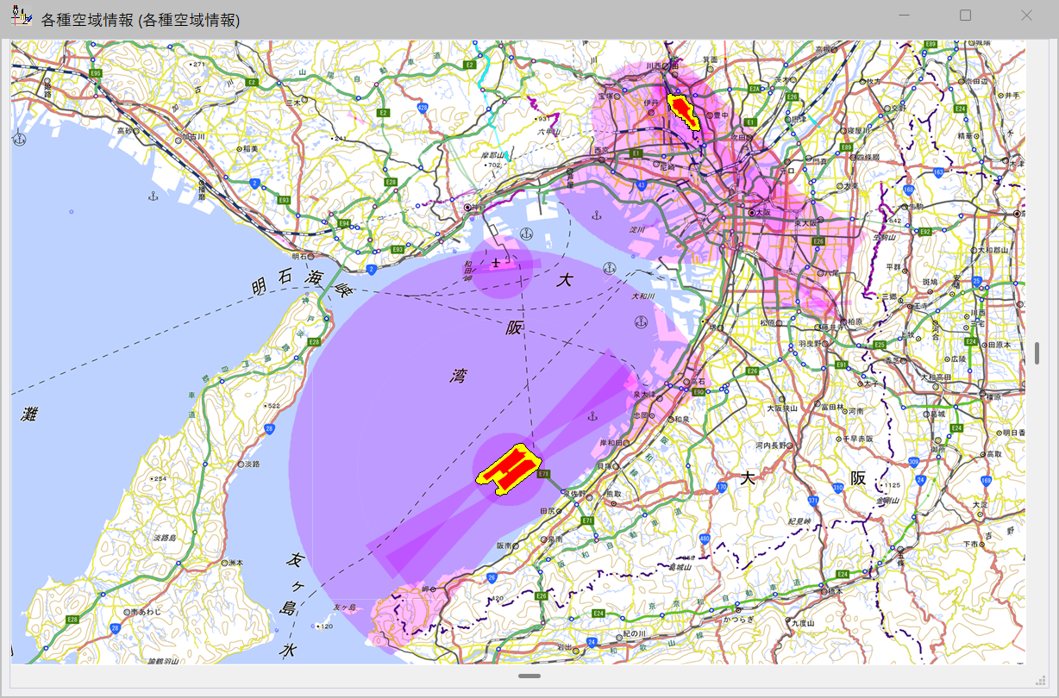Viewport: 1059px width, 698px height.
Task: Click the Kobe Airport cross symbol
Action: (496, 262)
